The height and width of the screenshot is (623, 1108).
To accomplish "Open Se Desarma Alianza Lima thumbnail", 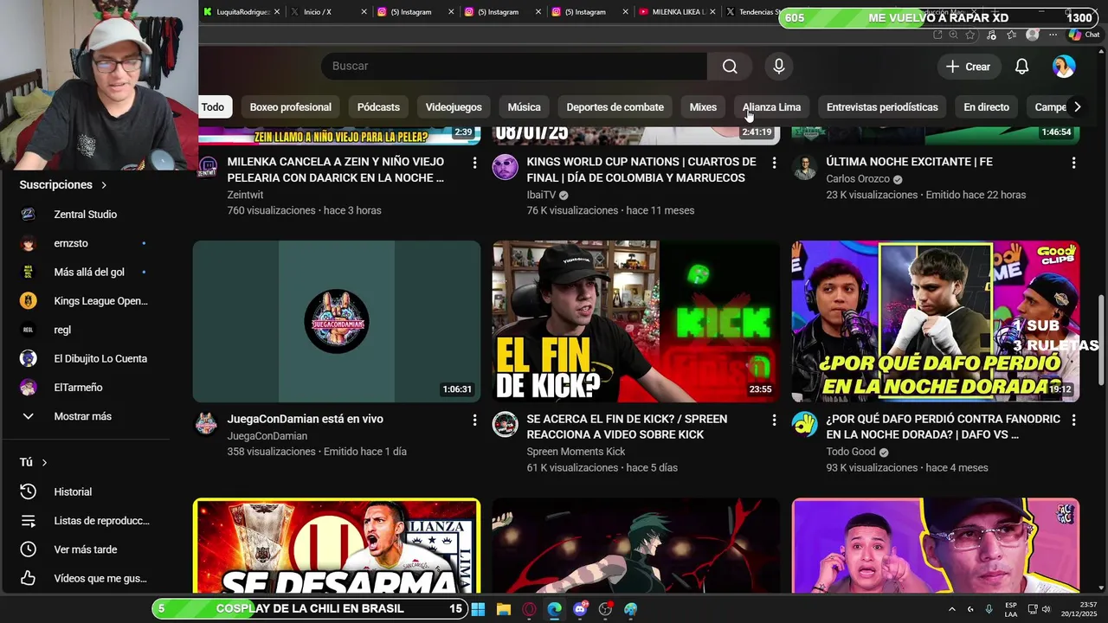I will tap(337, 545).
